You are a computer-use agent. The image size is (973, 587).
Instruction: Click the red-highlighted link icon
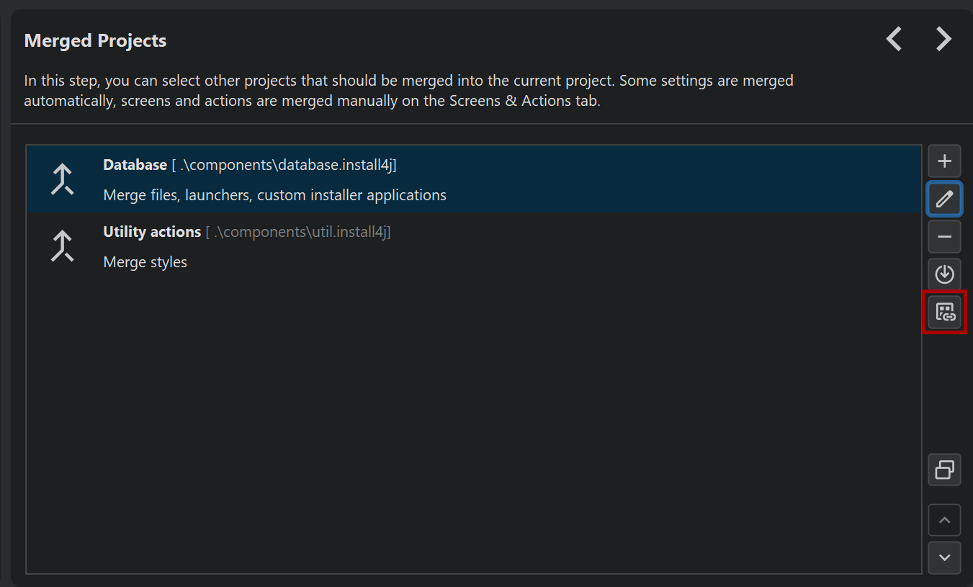pos(944,312)
